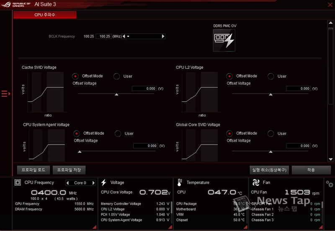
Task: Select User mode for Cache SVID Voltage
Action: pyautogui.click(x=117, y=76)
